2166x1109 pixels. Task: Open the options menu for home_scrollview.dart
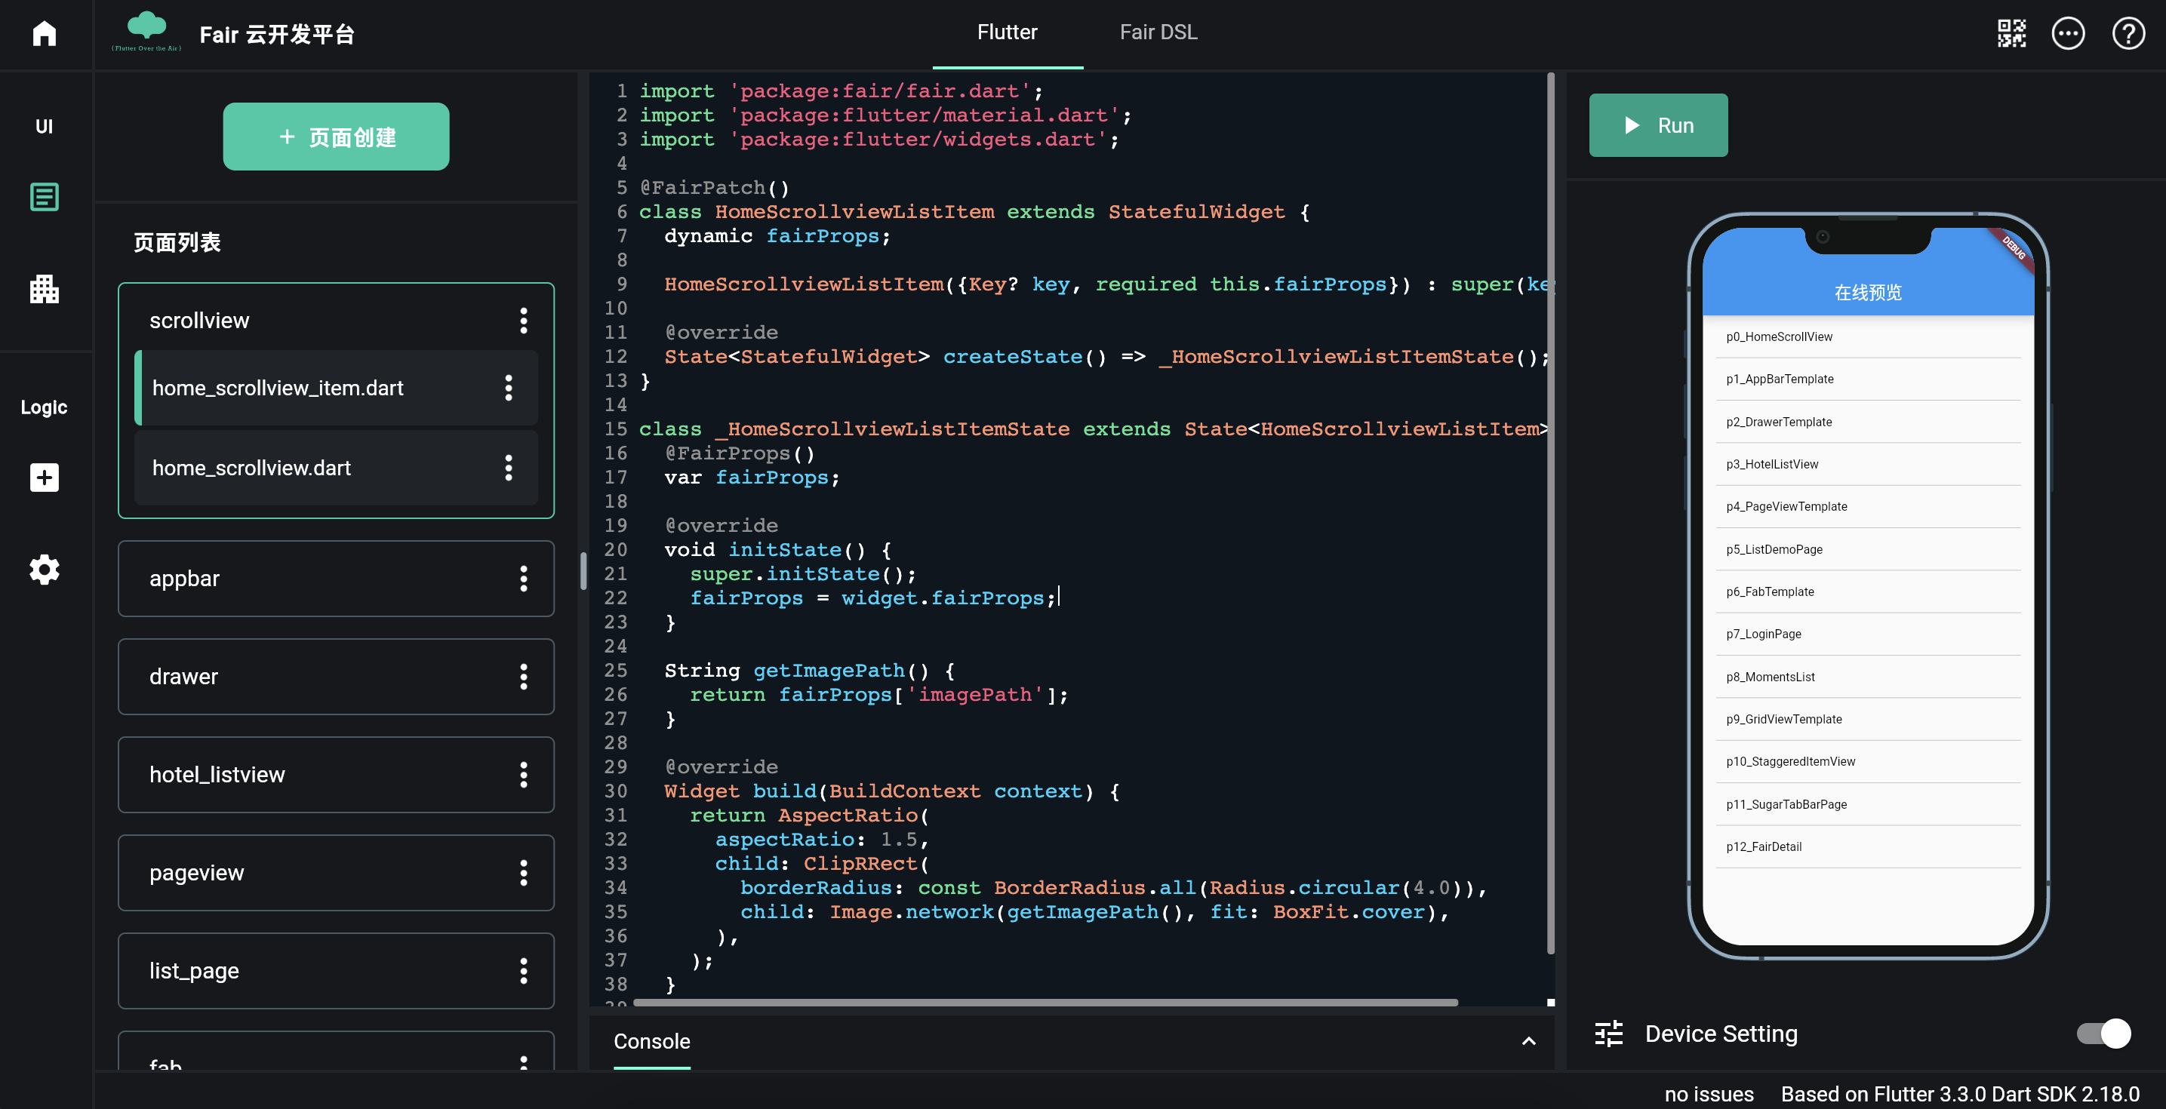[x=508, y=468]
